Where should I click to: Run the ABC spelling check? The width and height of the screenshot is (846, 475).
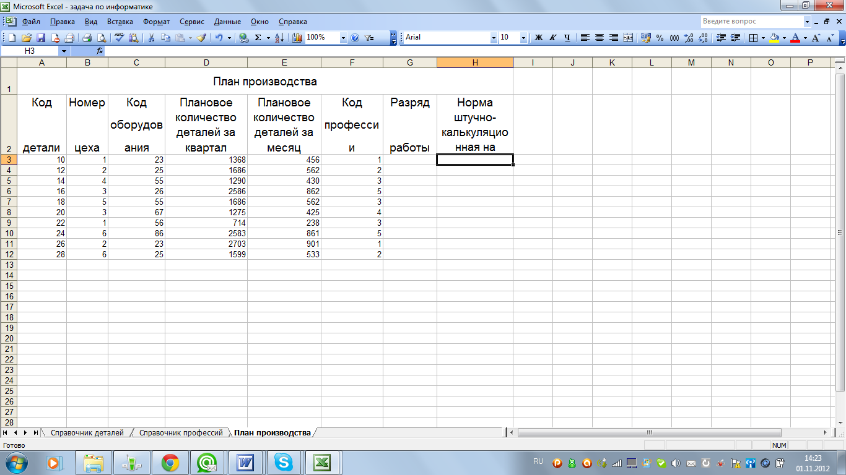pyautogui.click(x=120, y=38)
